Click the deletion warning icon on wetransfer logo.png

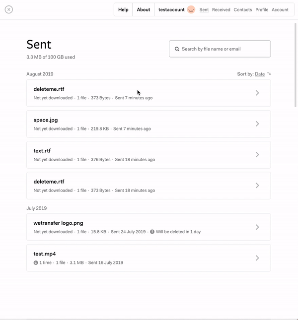(x=152, y=232)
